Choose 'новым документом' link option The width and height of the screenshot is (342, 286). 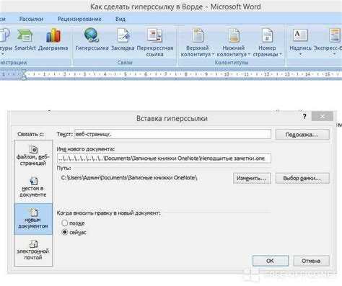pos(33,219)
